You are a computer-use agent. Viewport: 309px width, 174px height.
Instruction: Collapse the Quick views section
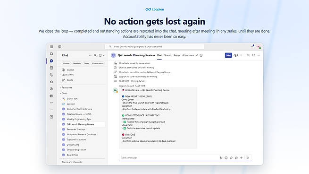tap(67, 75)
